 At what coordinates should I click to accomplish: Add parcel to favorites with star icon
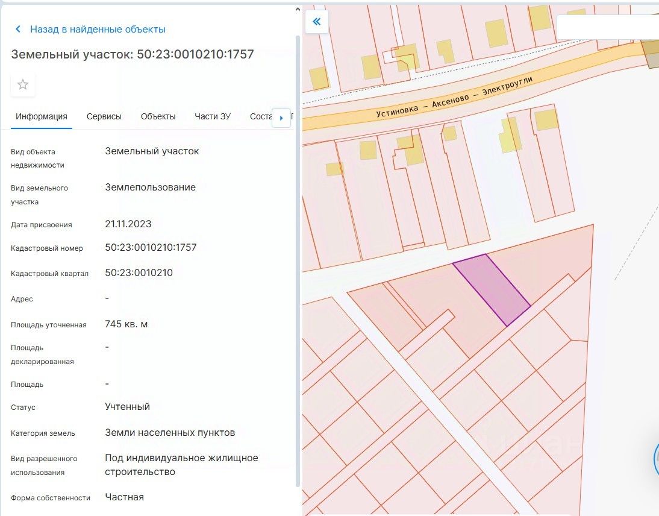coord(23,84)
